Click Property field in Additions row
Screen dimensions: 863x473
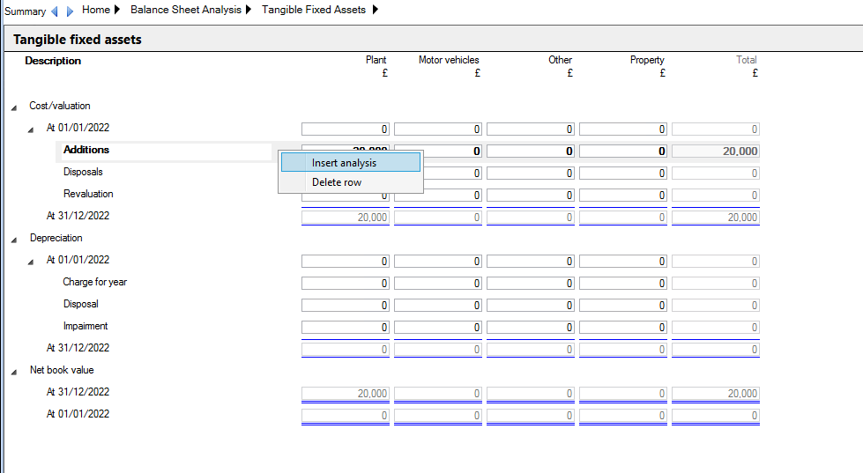(623, 152)
